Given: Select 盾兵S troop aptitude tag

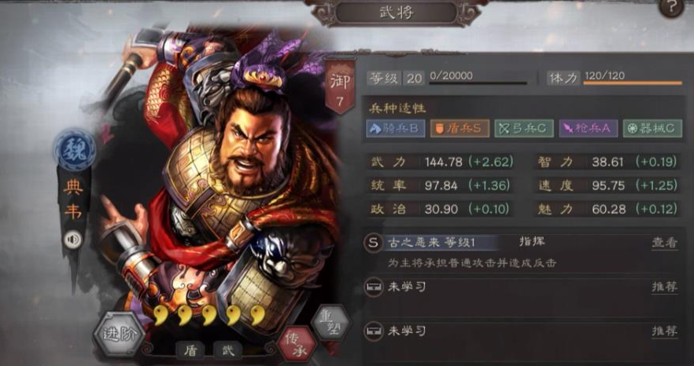Looking at the screenshot, I should point(460,128).
